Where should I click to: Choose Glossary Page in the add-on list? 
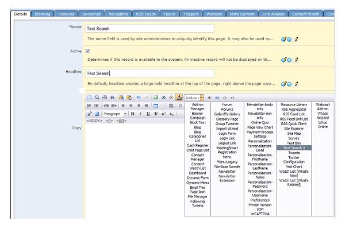pos(227,119)
